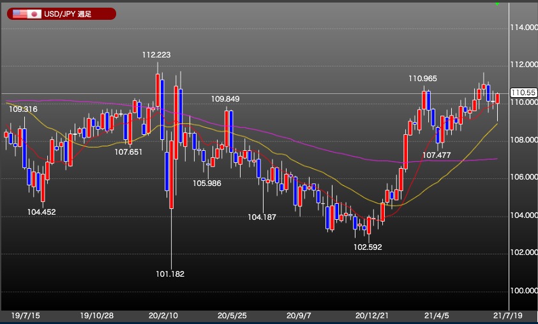Screen dimensions: 538x324
Task: Click the 114.000 level on price axis
Action: [x=523, y=28]
